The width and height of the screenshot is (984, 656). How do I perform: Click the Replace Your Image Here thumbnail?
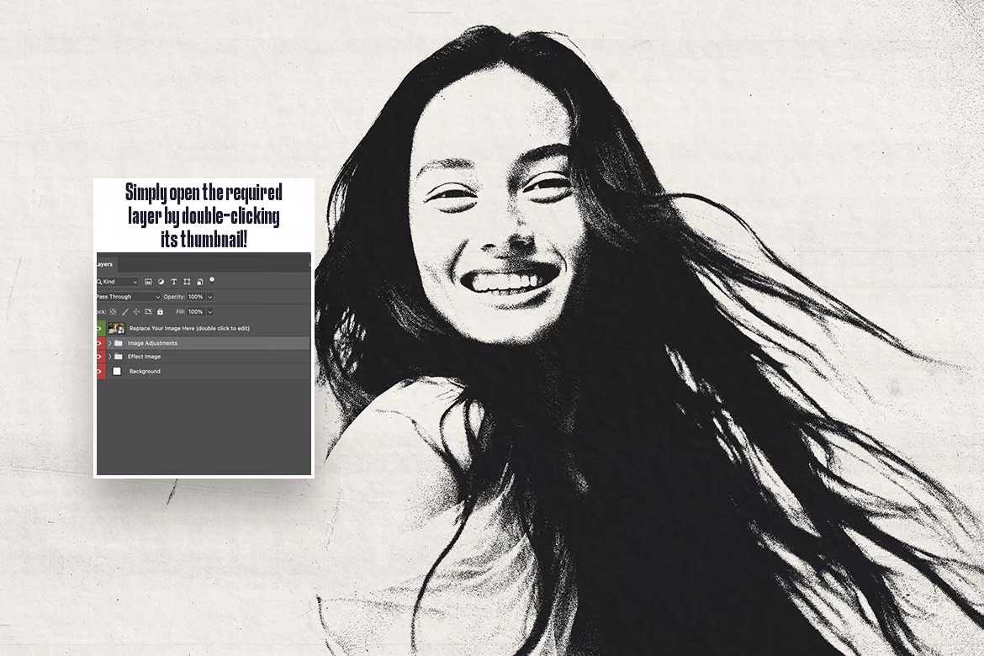coord(117,328)
